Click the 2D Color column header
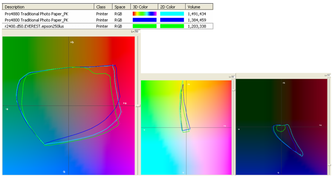 point(172,7)
